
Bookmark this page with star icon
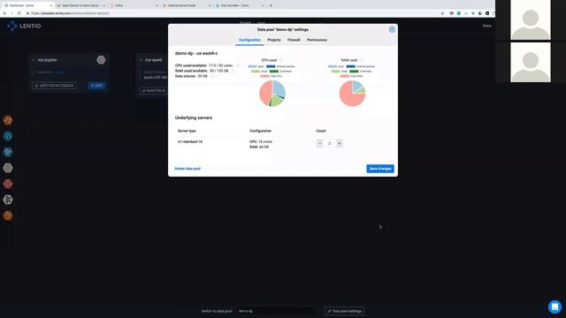442,13
